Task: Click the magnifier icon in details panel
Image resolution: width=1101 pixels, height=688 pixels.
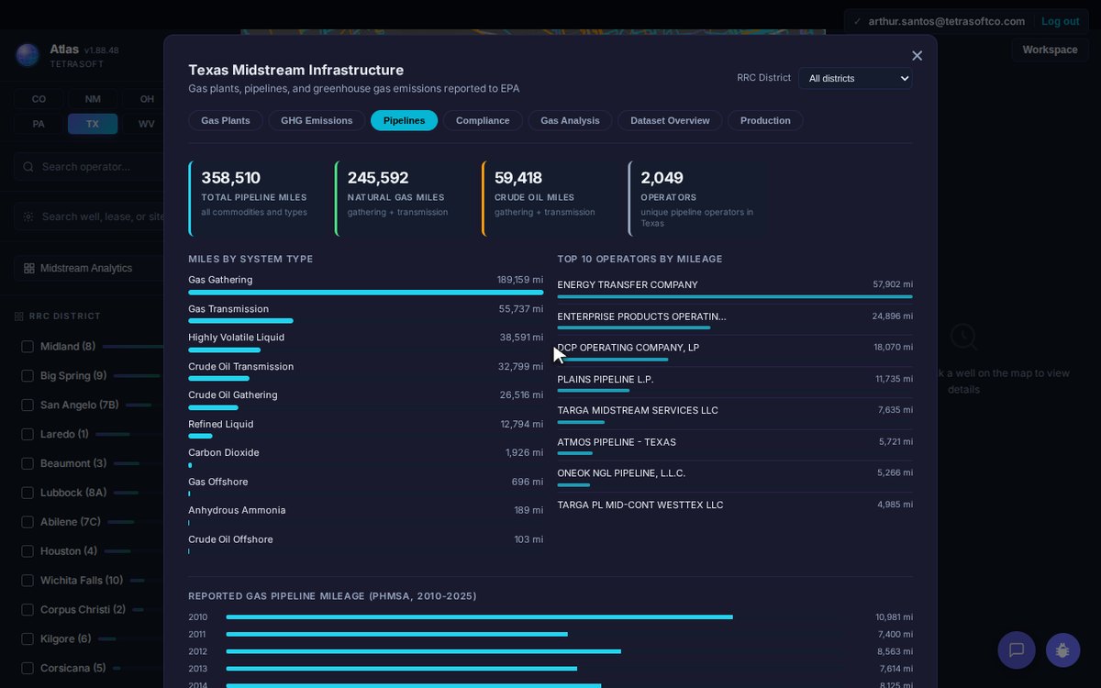Action: (963, 337)
